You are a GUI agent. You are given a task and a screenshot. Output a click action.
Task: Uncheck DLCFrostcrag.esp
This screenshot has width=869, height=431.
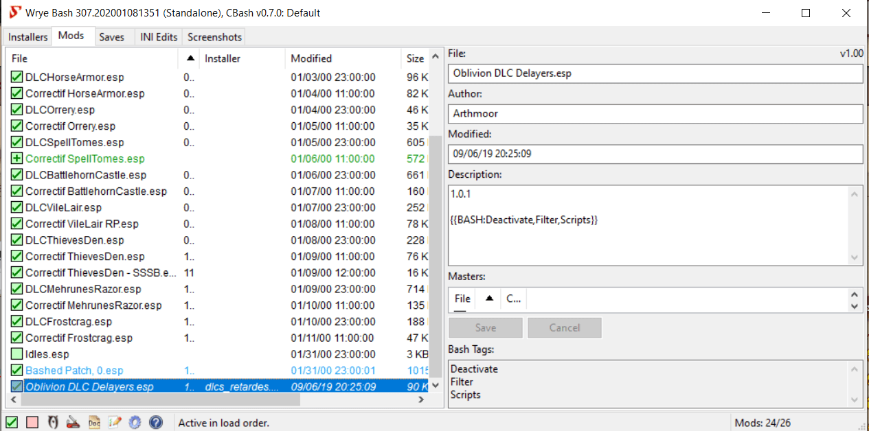17,321
